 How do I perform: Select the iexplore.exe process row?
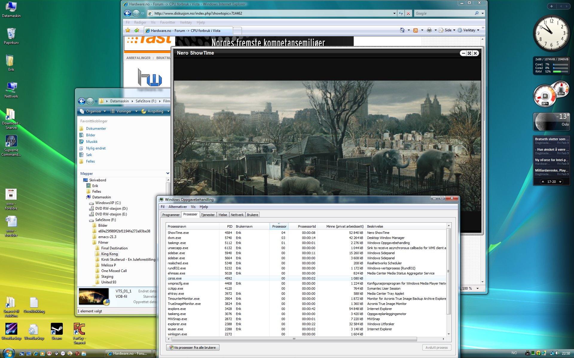306,309
